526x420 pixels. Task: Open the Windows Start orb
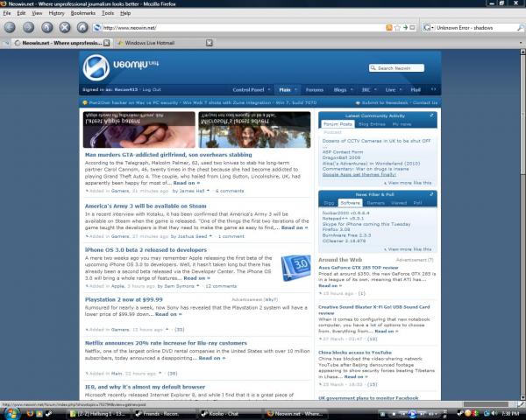point(12,413)
